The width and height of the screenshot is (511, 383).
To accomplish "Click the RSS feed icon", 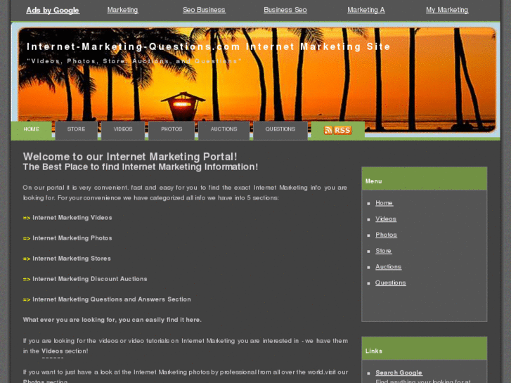I will point(338,130).
